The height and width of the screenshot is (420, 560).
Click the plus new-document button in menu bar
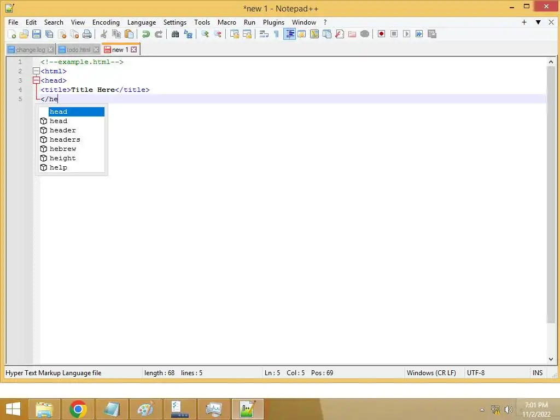click(x=524, y=22)
